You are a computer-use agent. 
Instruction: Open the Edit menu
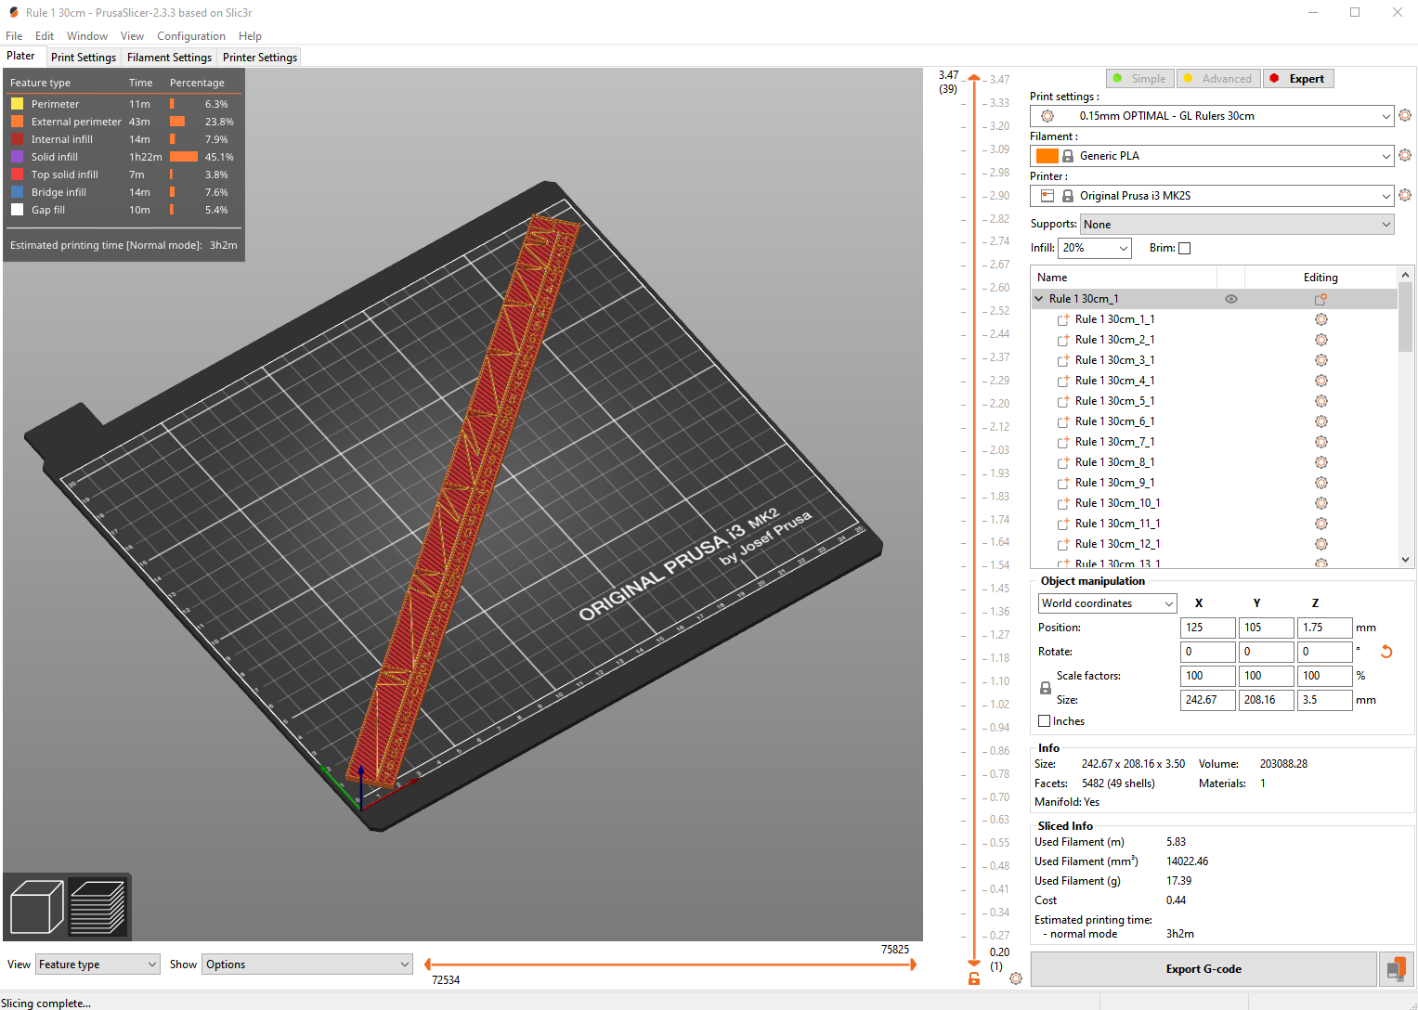point(45,36)
